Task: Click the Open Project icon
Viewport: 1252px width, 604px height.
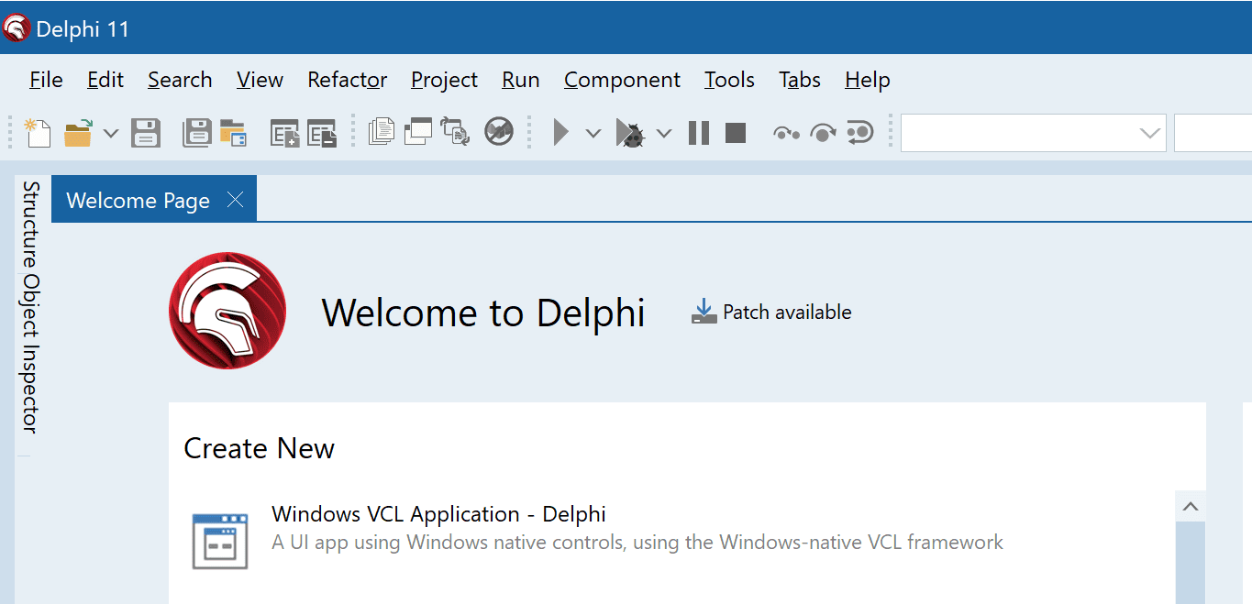Action: [x=233, y=133]
